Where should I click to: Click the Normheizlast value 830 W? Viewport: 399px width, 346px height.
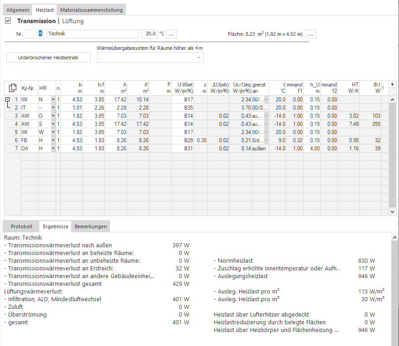[x=366, y=261]
